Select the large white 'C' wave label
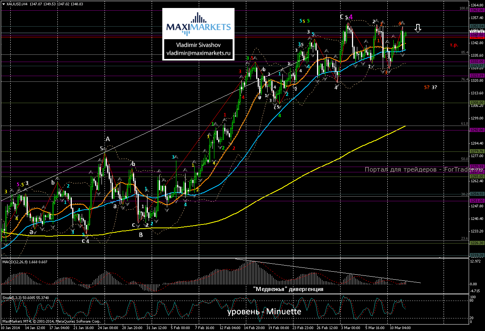The width and height of the screenshot is (485, 331). 342,17
